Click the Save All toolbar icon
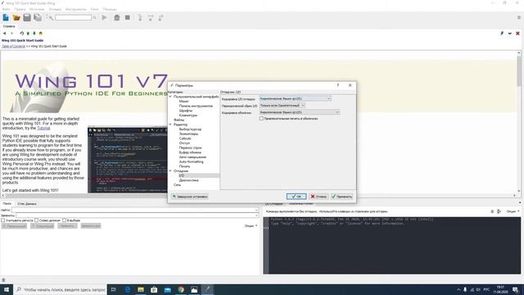Image resolution: width=524 pixels, height=295 pixels. (x=38, y=17)
